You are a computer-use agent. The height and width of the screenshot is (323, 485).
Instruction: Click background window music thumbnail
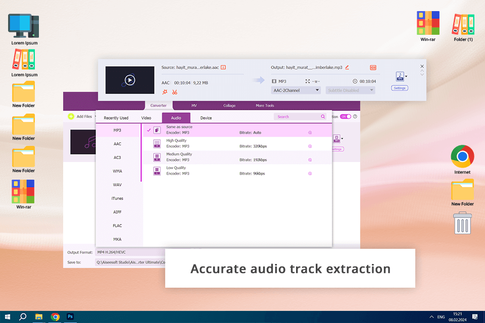point(83,142)
